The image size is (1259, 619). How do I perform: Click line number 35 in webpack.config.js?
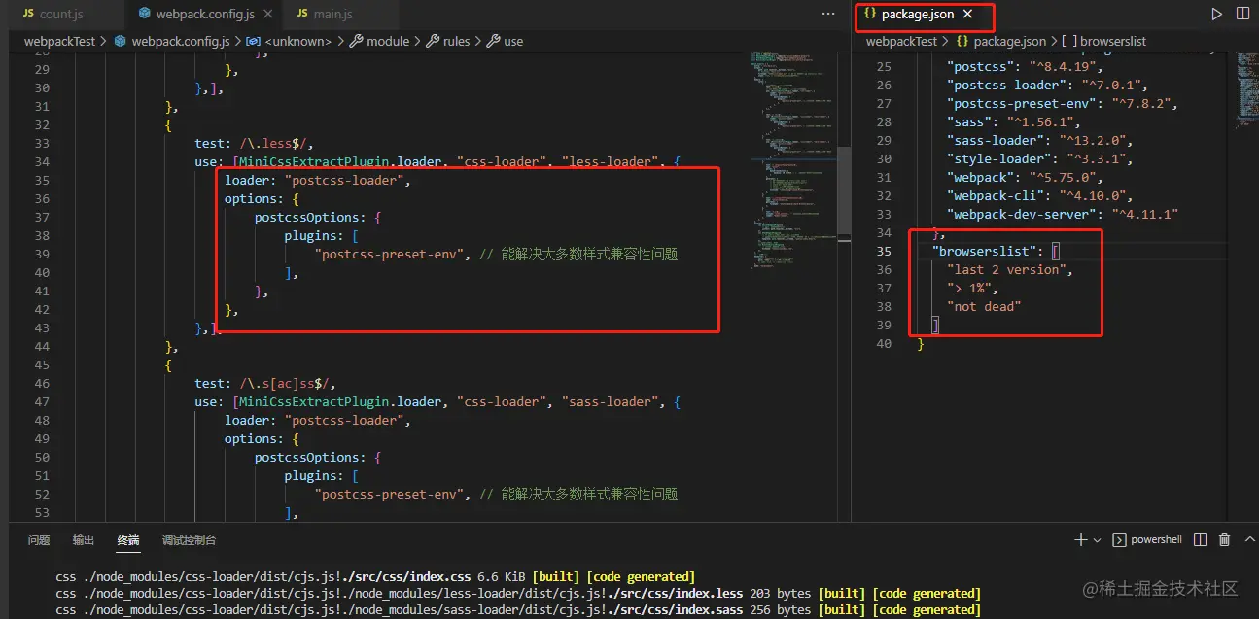(41, 181)
